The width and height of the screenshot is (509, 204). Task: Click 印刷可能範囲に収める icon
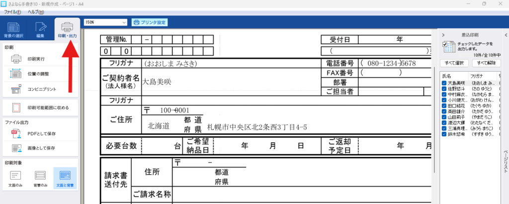(x=16, y=107)
